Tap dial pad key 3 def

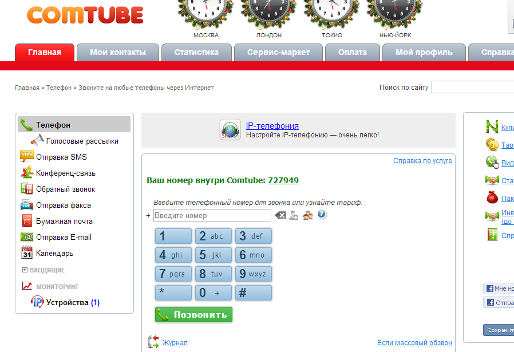254,236
